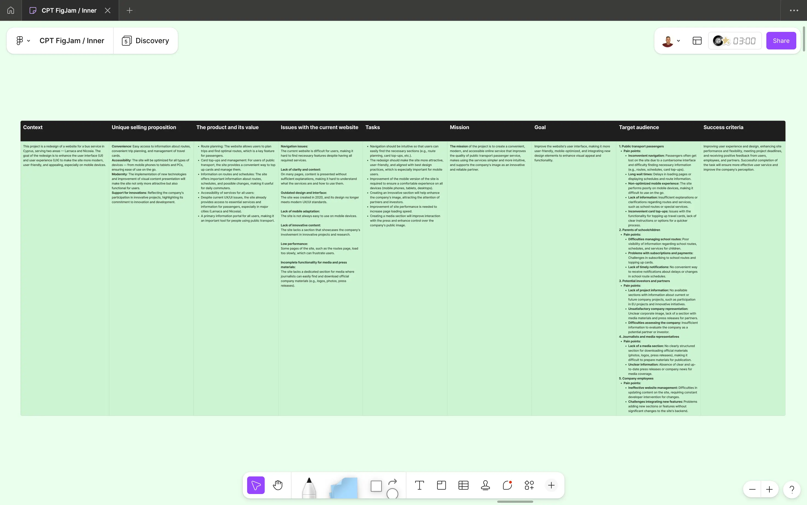This screenshot has height=505, width=807.
Task: Open the account dropdown next to your avatar
Action: [x=678, y=40]
